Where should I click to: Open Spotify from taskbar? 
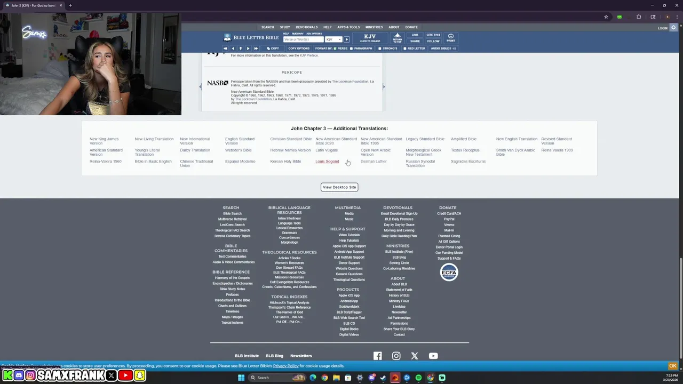click(x=418, y=378)
